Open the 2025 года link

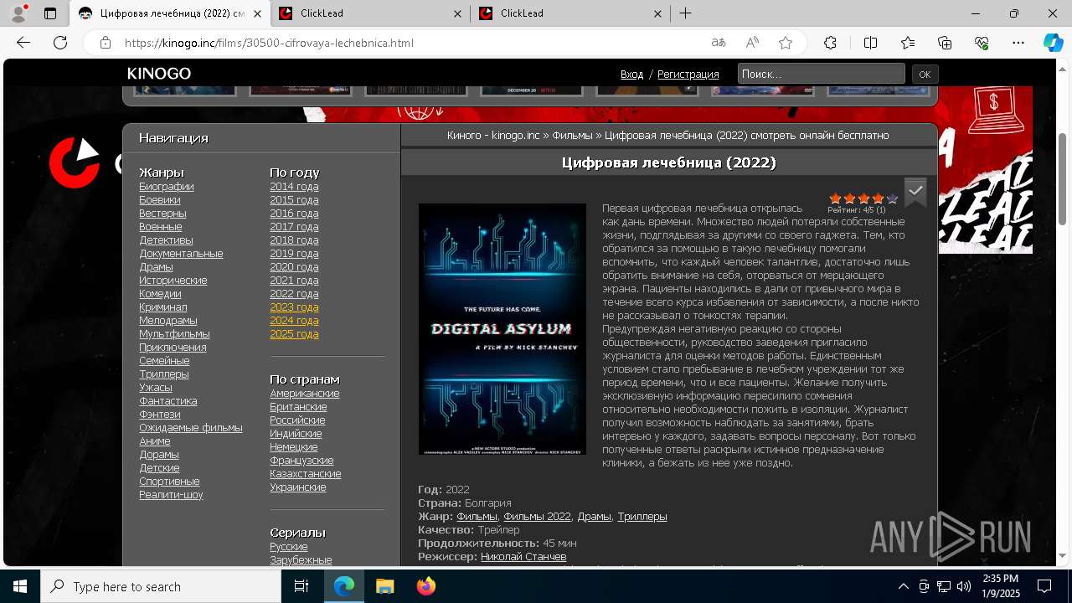294,333
